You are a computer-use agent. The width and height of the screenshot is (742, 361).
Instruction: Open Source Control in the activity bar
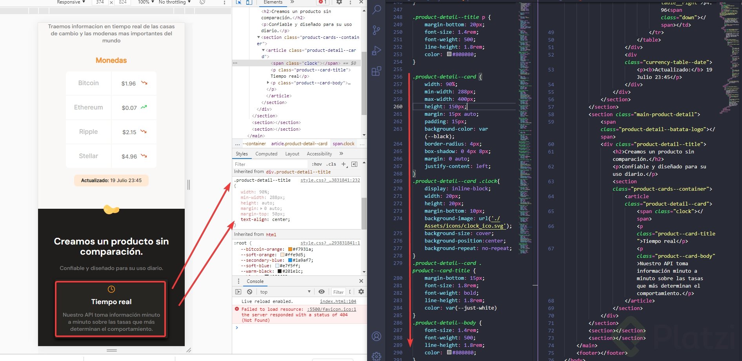(376, 30)
